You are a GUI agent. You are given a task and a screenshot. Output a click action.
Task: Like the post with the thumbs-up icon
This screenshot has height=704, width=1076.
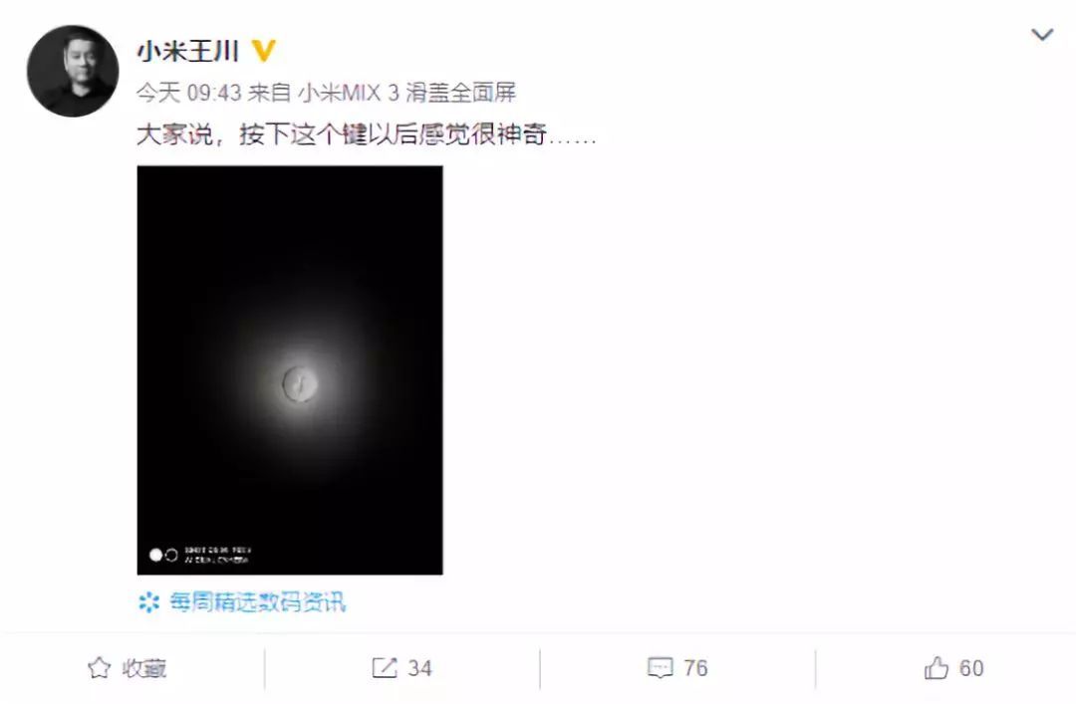(936, 667)
